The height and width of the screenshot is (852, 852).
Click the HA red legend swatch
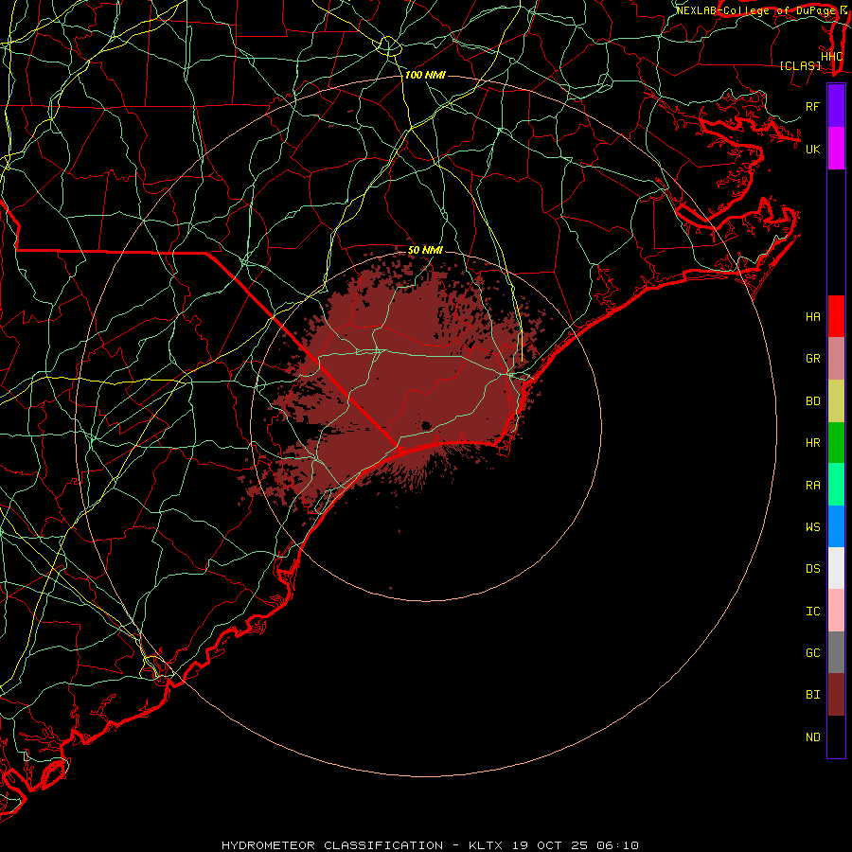836,316
